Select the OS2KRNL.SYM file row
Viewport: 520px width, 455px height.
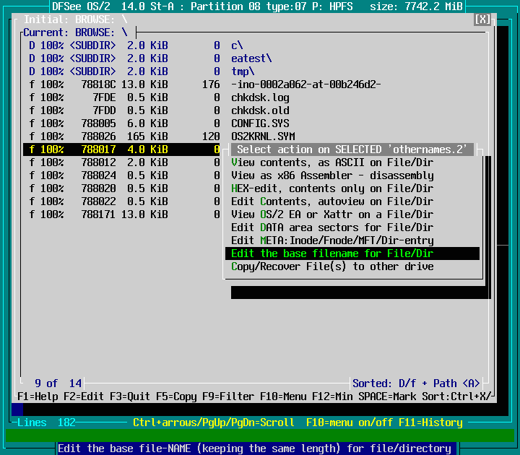click(263, 136)
